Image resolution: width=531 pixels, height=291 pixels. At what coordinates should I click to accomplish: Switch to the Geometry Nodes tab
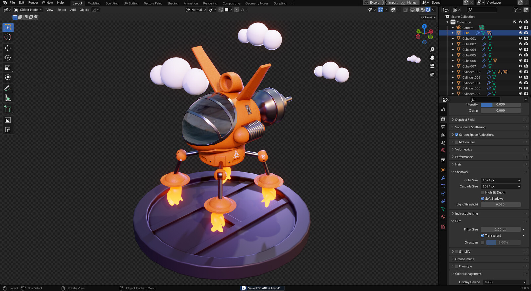click(x=257, y=3)
